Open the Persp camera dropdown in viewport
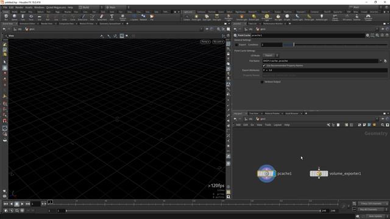The image size is (390, 219). pos(205,42)
